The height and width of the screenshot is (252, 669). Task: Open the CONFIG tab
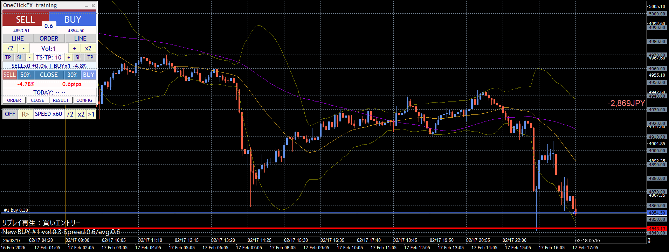coord(84,100)
